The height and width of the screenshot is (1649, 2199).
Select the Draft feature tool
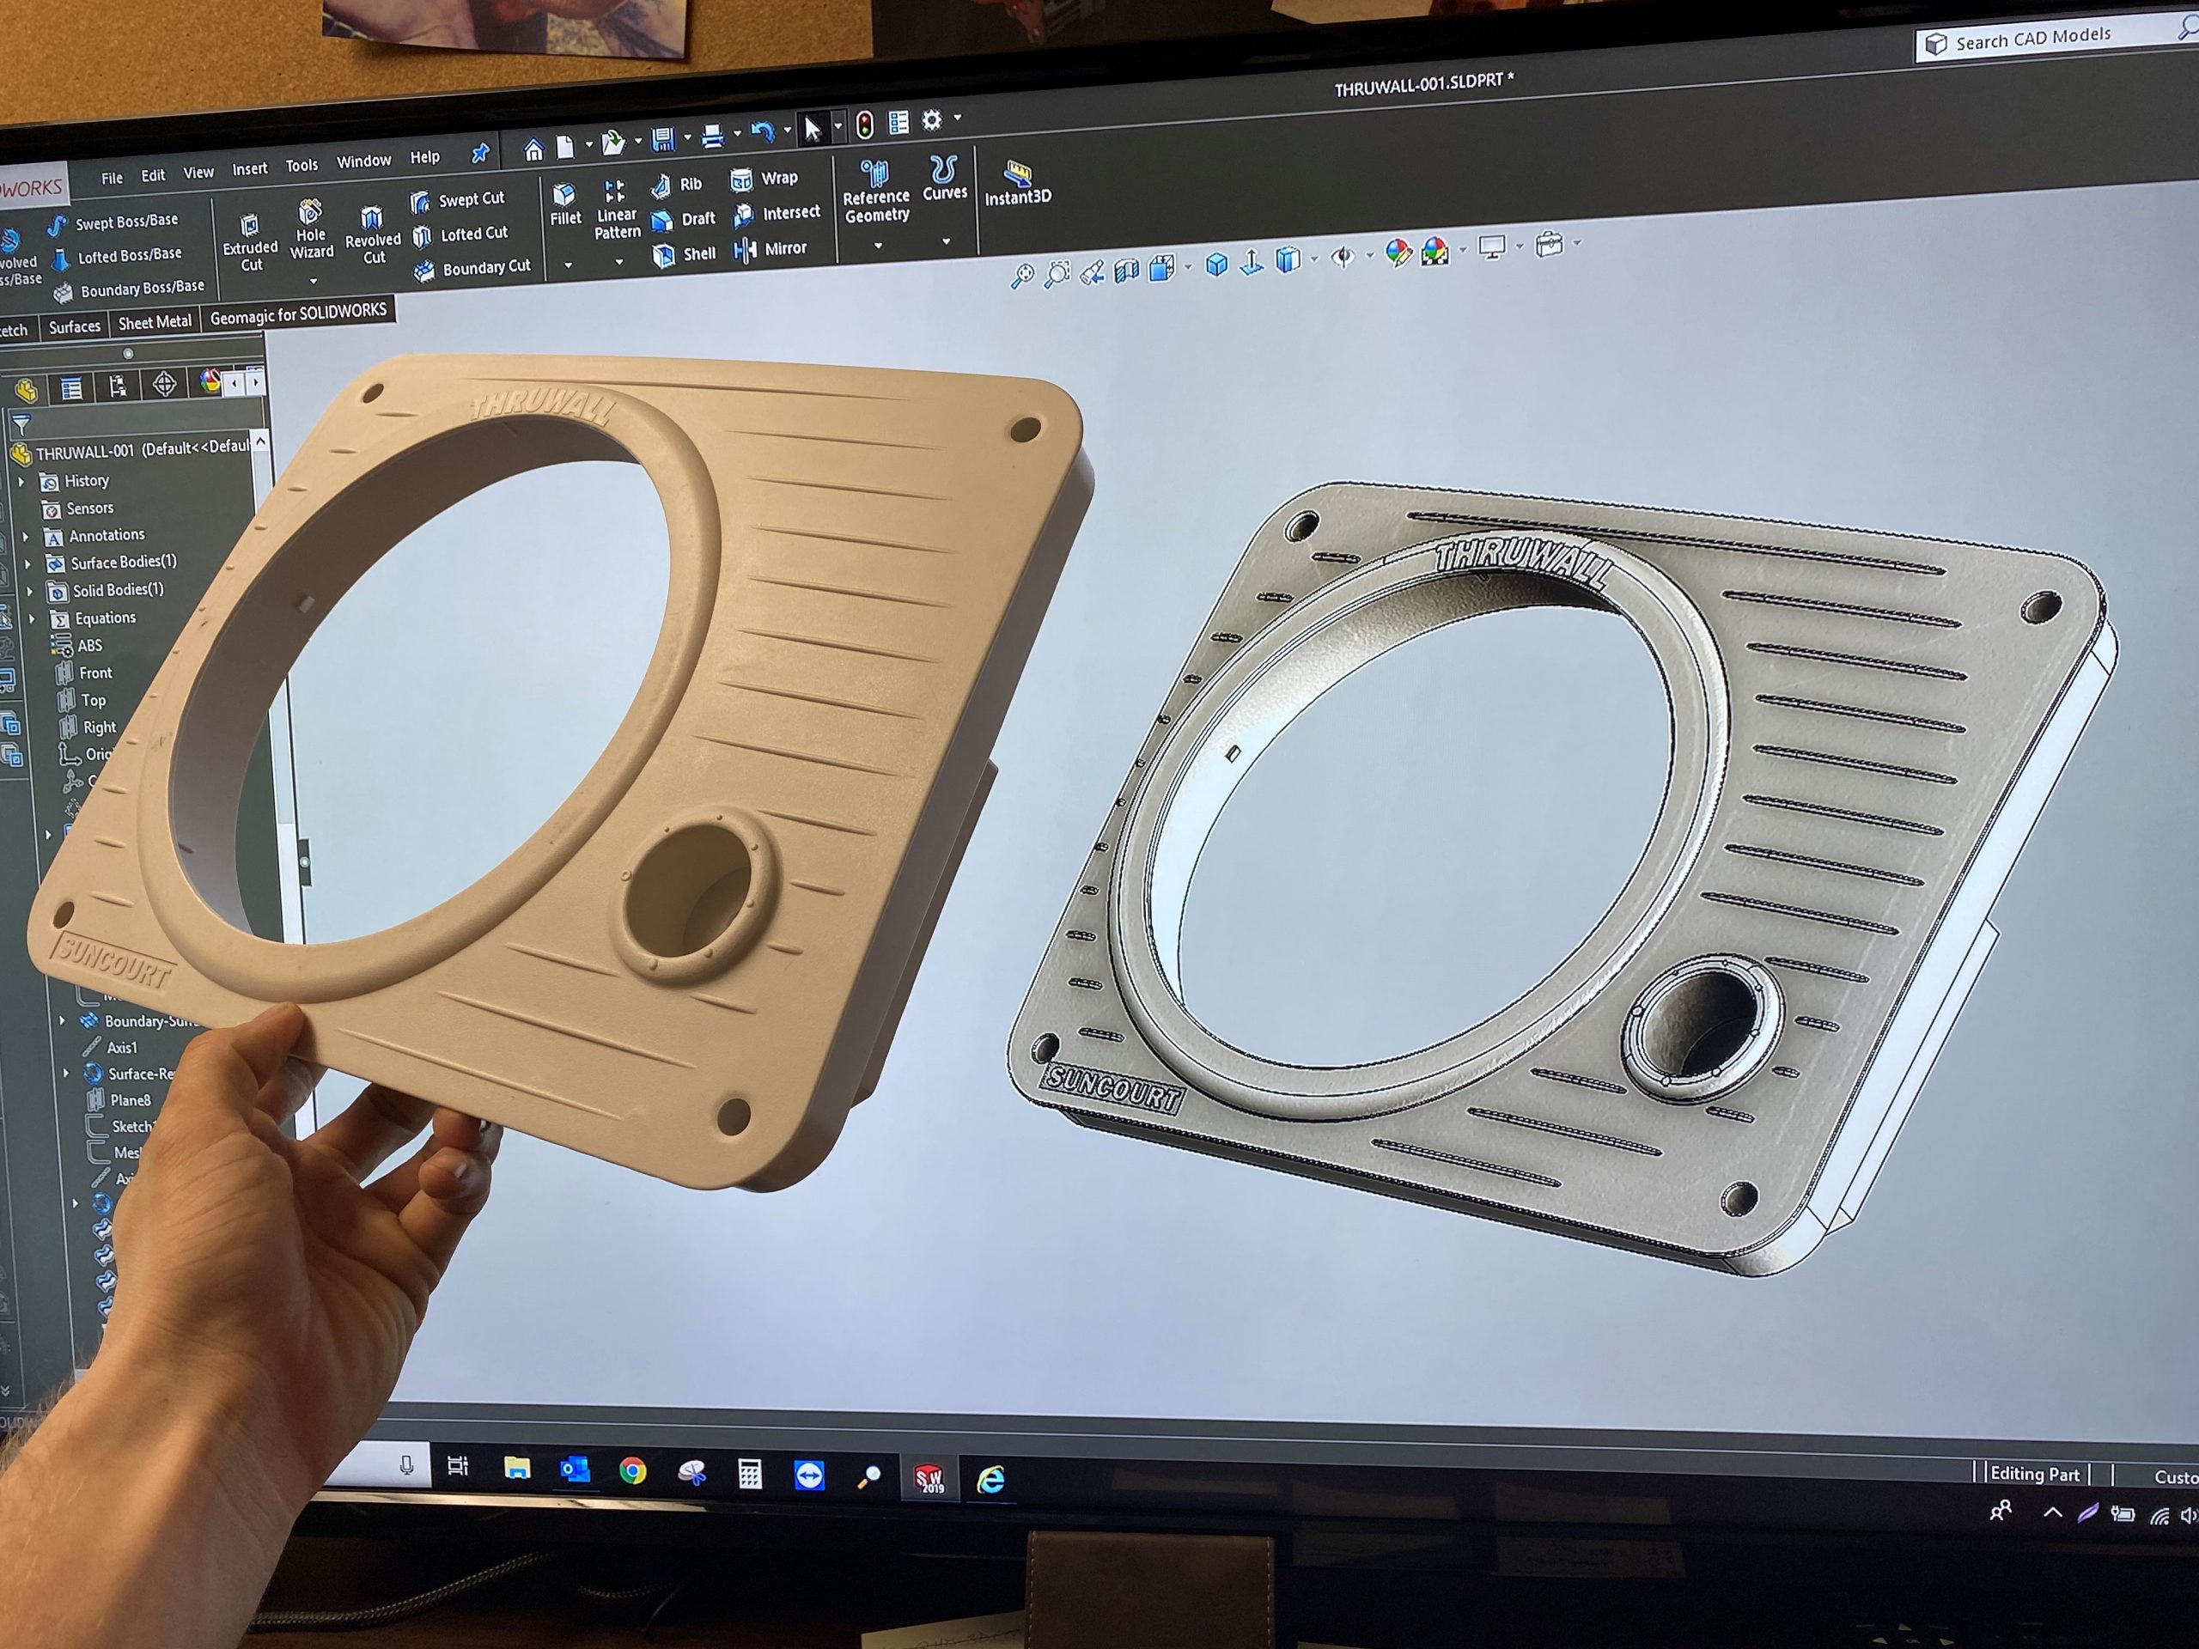683,220
